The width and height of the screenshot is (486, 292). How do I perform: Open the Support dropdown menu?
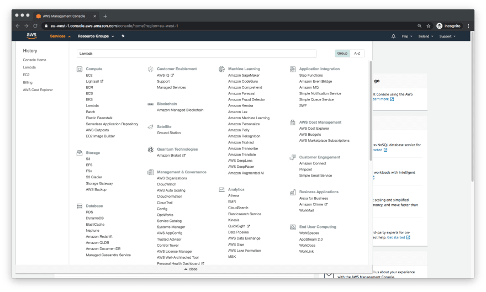click(x=447, y=36)
